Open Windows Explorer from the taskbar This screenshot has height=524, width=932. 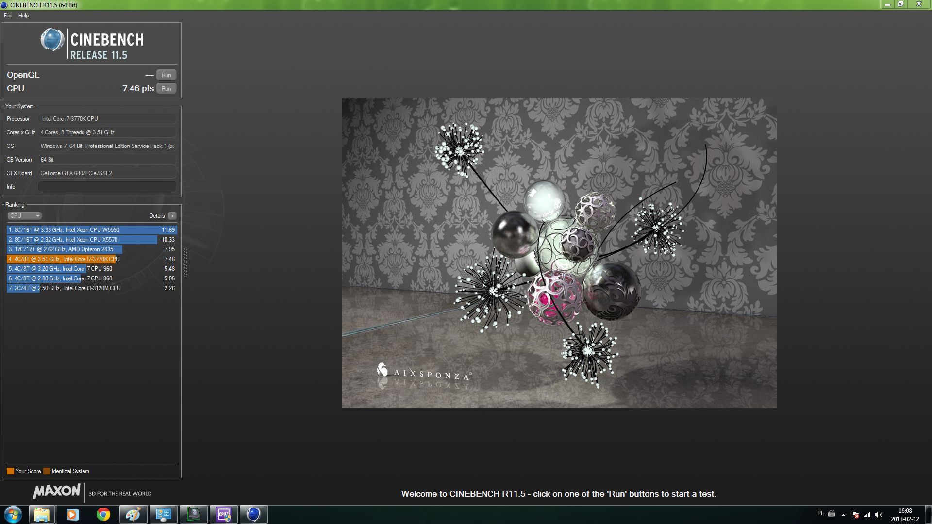point(42,514)
